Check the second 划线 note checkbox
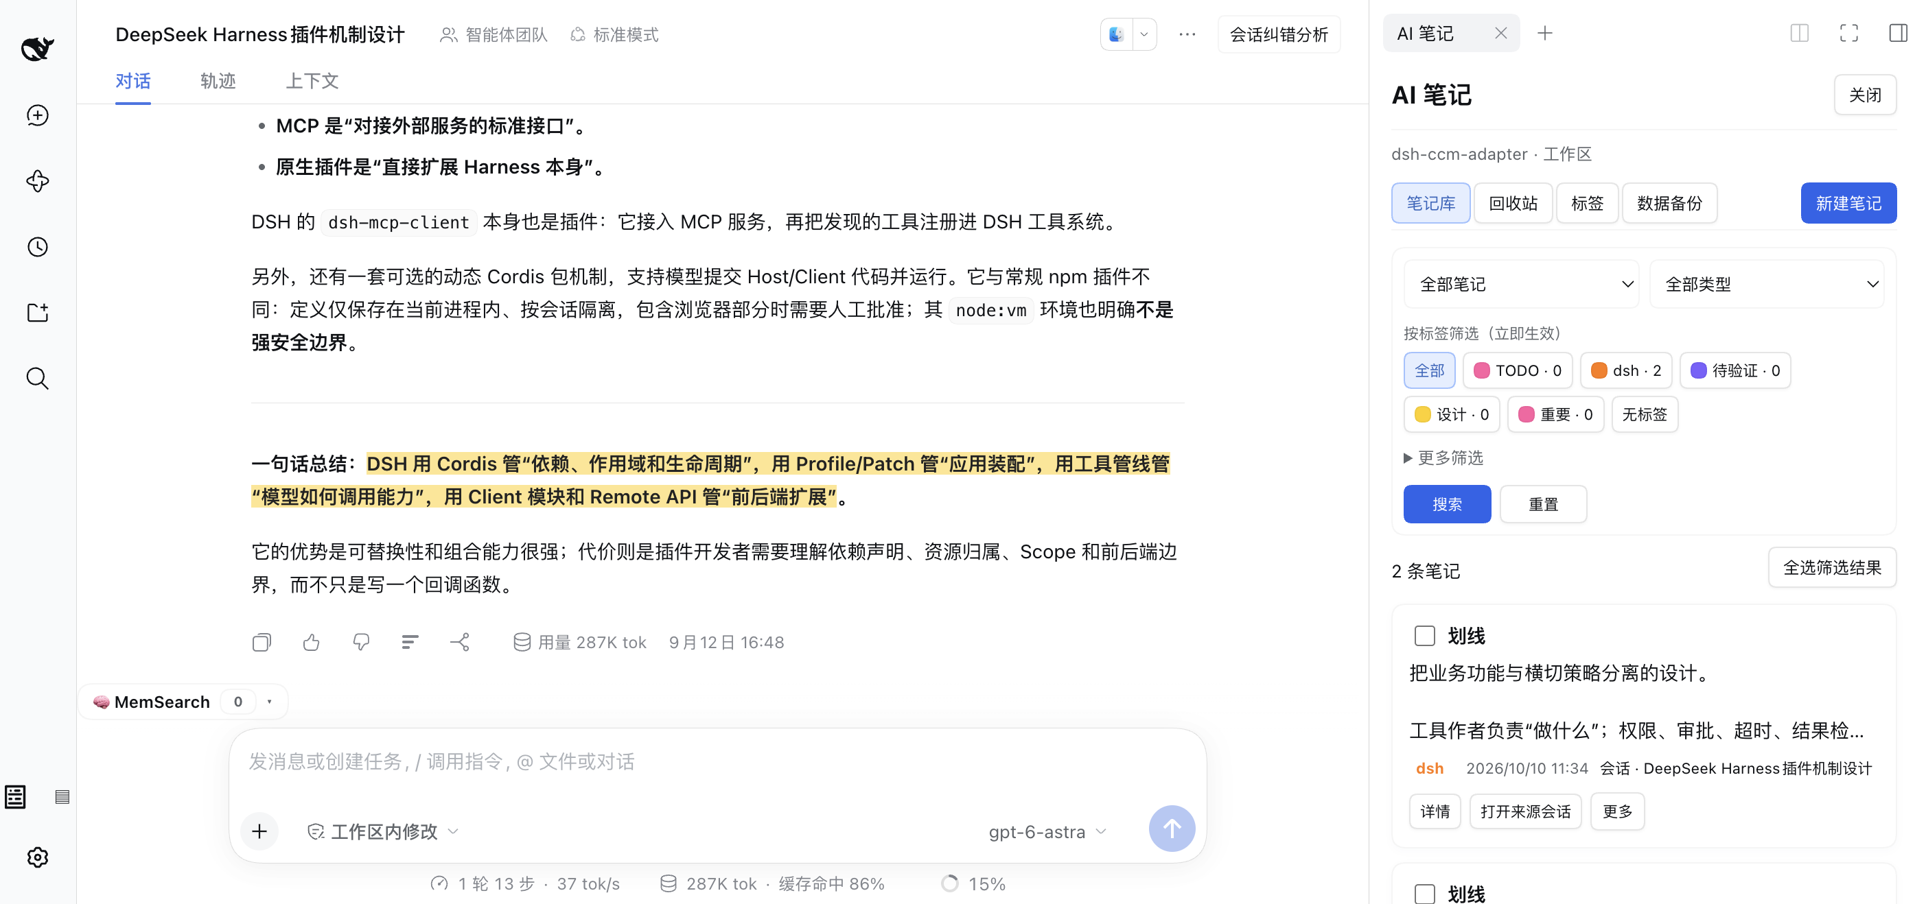Image resolution: width=1926 pixels, height=904 pixels. click(x=1425, y=894)
